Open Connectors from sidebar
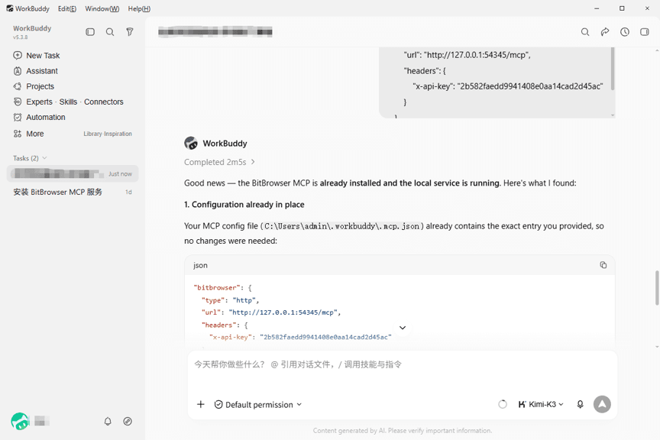Image resolution: width=660 pixels, height=440 pixels. pos(104,102)
